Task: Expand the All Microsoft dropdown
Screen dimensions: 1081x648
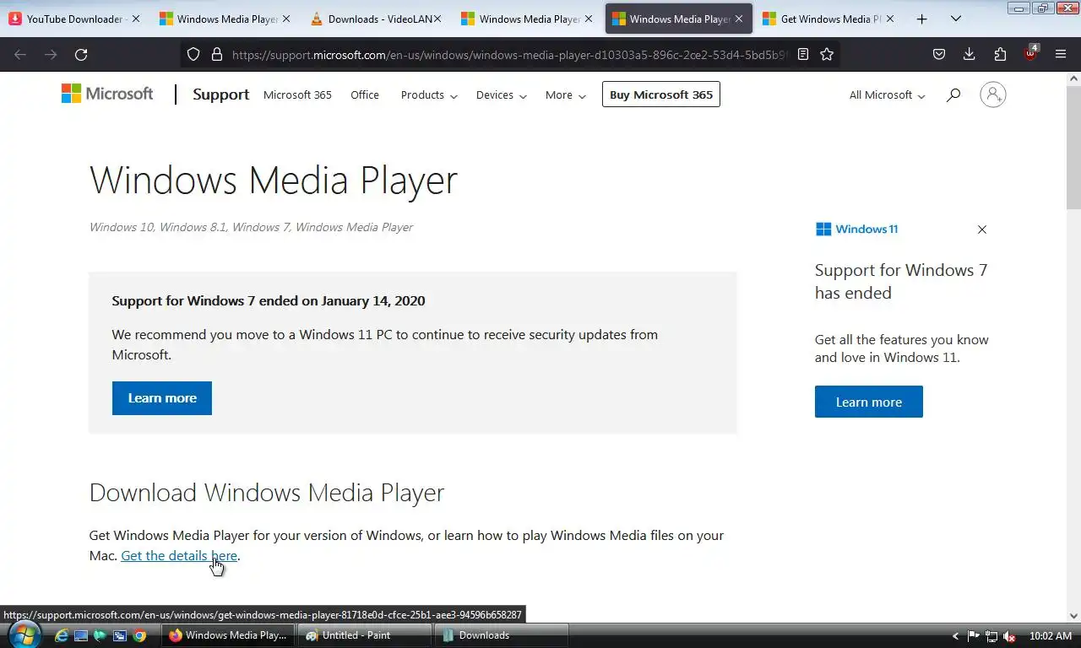Action: tap(887, 94)
